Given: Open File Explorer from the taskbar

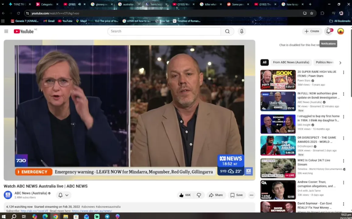Looking at the screenshot, I should coord(65,217).
